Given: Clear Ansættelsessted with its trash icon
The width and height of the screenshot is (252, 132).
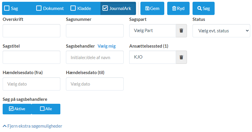Looking at the screenshot, I should [181, 57].
